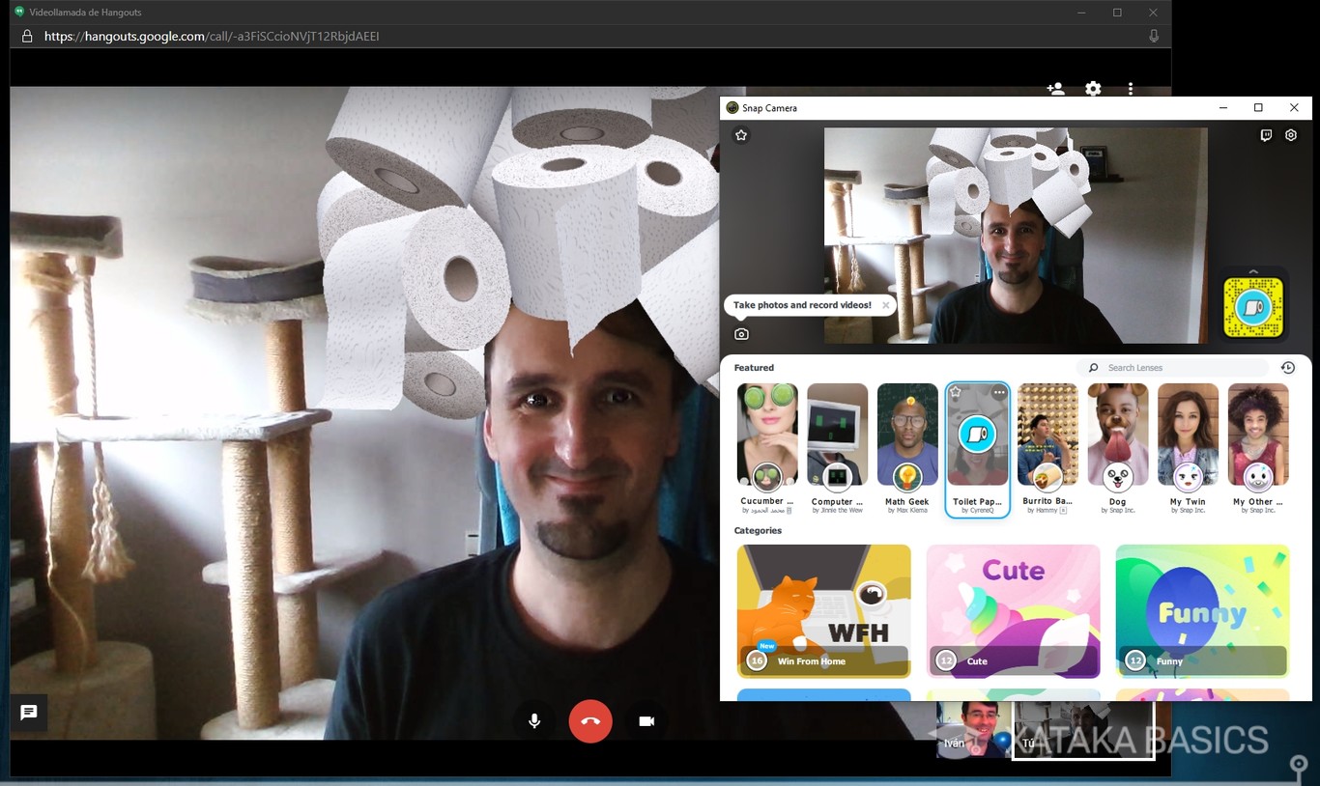Open the Toilet Paper lens options menu
This screenshot has width=1320, height=786.
998,392
